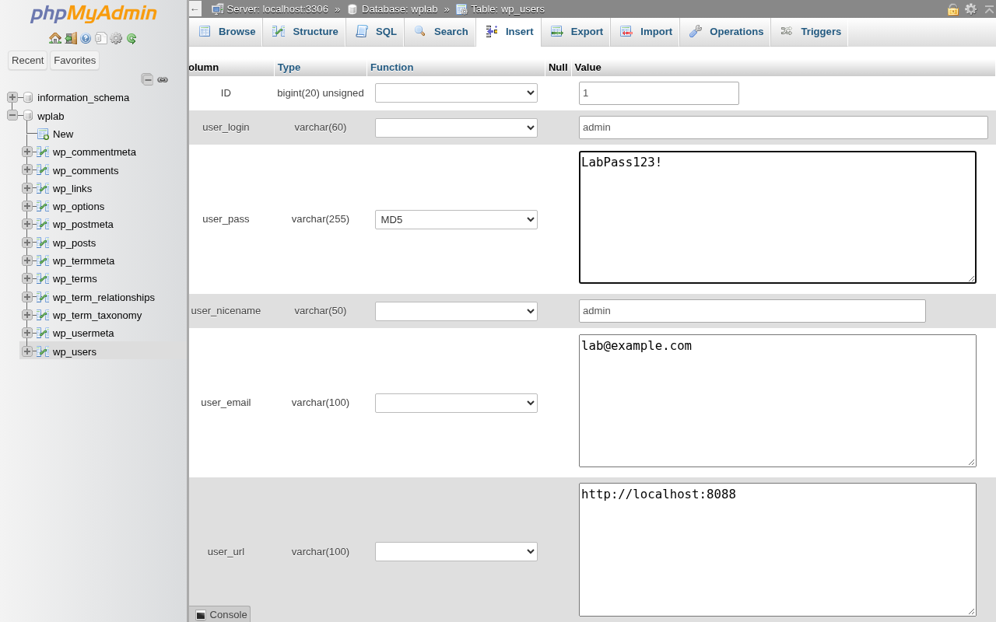996x622 pixels.
Task: Click the ID value input field
Action: 659,93
